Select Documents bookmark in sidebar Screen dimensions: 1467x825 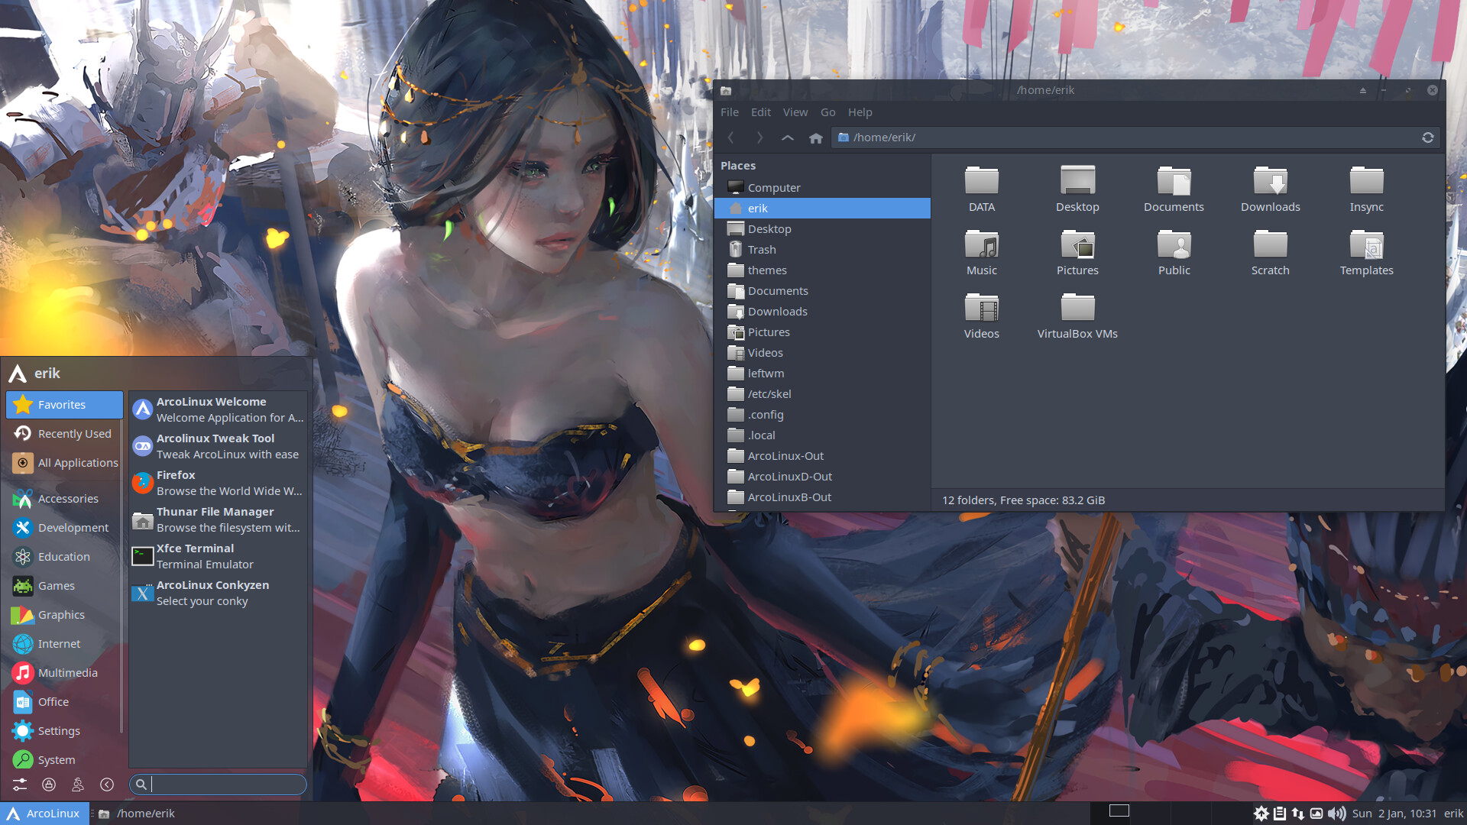(822, 291)
